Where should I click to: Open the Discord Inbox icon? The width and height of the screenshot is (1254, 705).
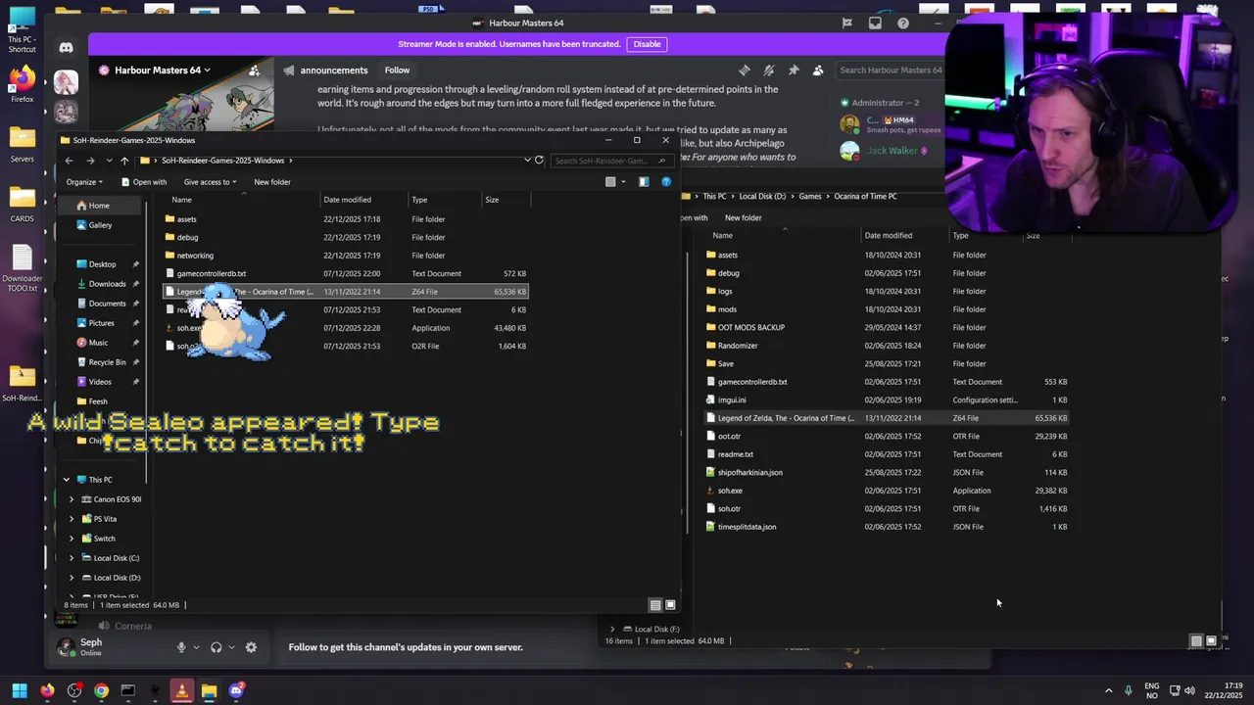875,23
